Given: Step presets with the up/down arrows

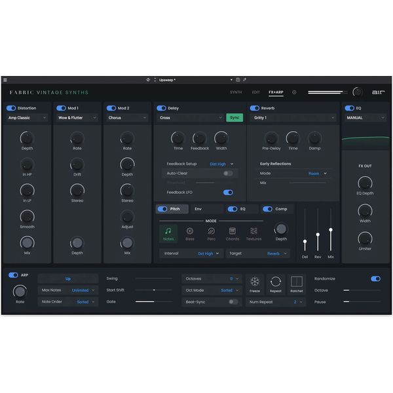Looking at the screenshot, I should coord(155,80).
